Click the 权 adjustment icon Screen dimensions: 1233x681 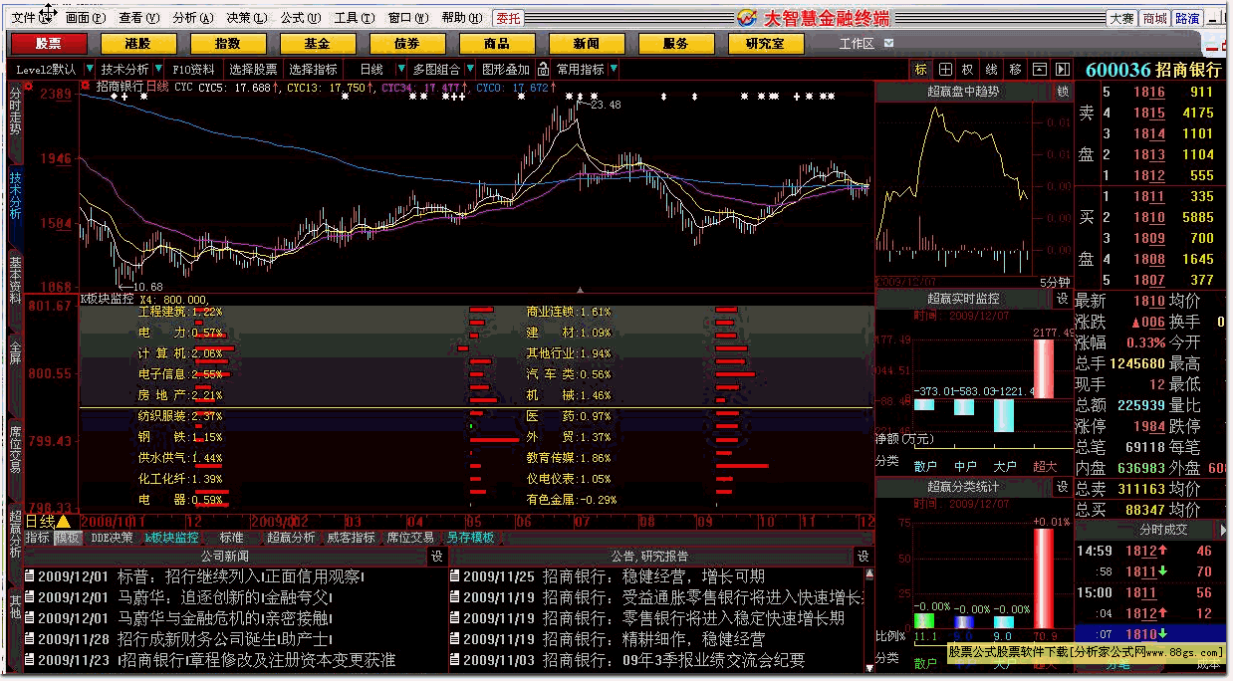pyautogui.click(x=968, y=70)
